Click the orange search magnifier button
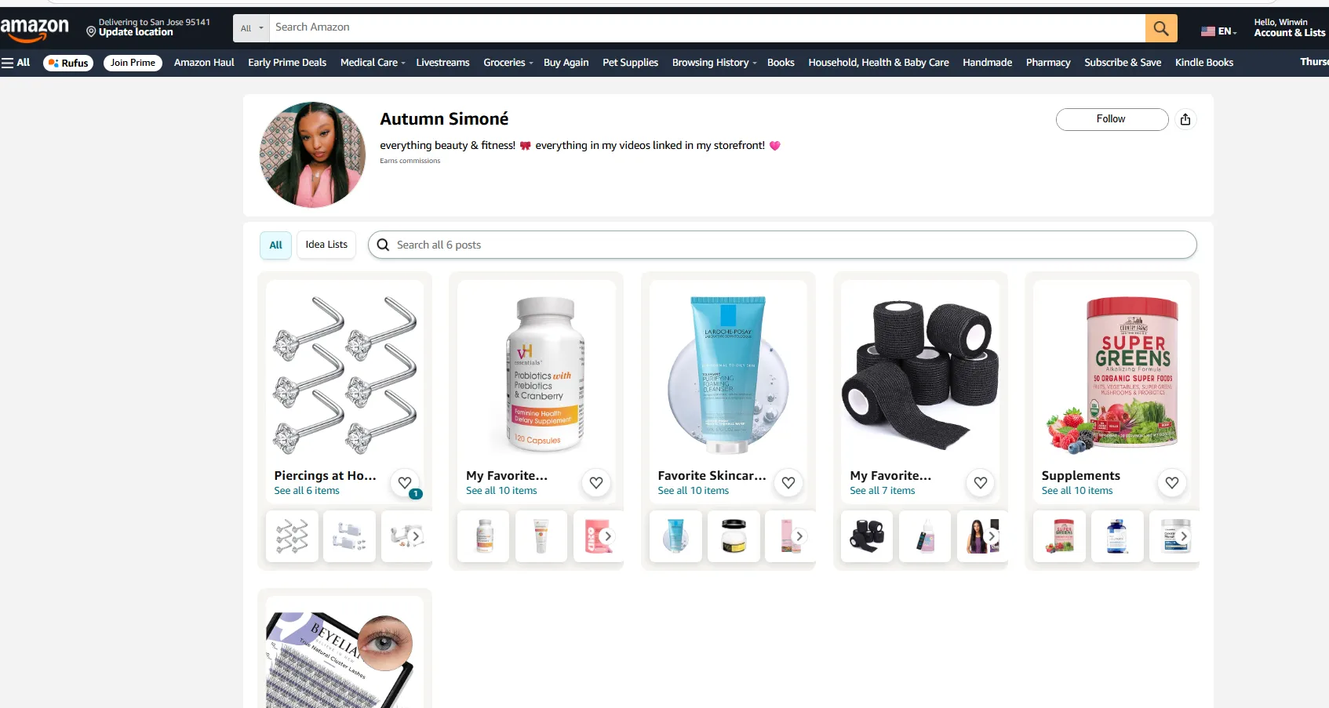 click(x=1161, y=28)
